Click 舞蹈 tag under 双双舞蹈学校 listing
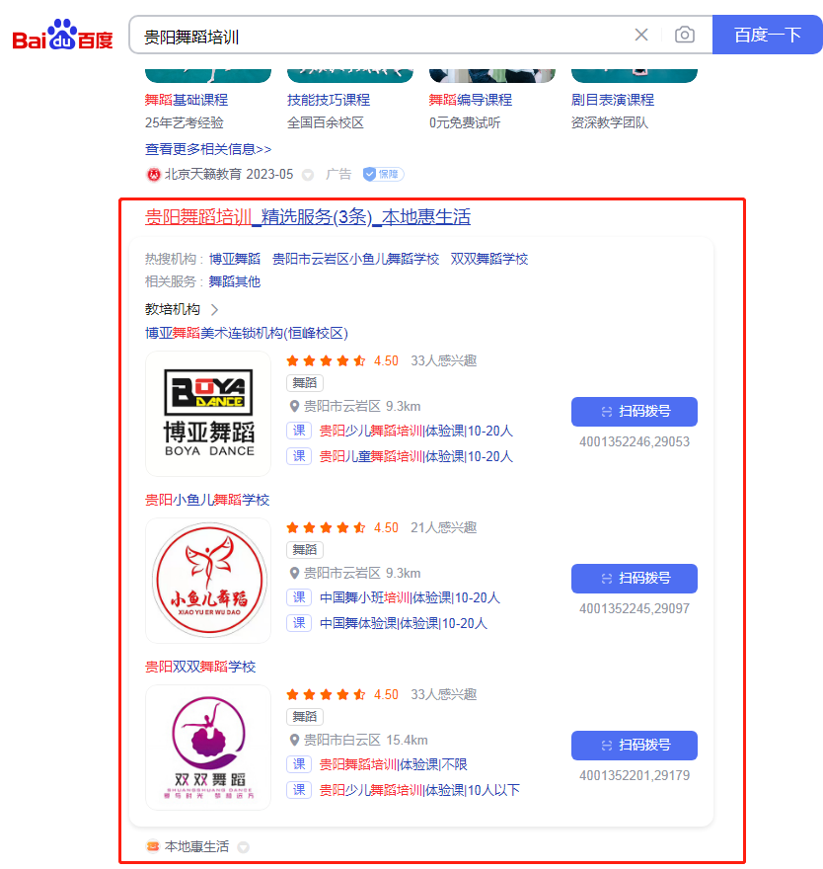 (x=305, y=717)
